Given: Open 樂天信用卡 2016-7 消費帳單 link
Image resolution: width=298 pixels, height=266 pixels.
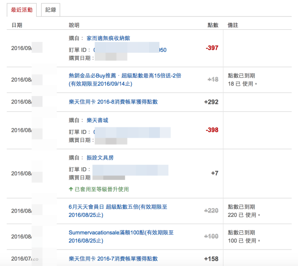Looking at the screenshot, I should pos(113,259).
